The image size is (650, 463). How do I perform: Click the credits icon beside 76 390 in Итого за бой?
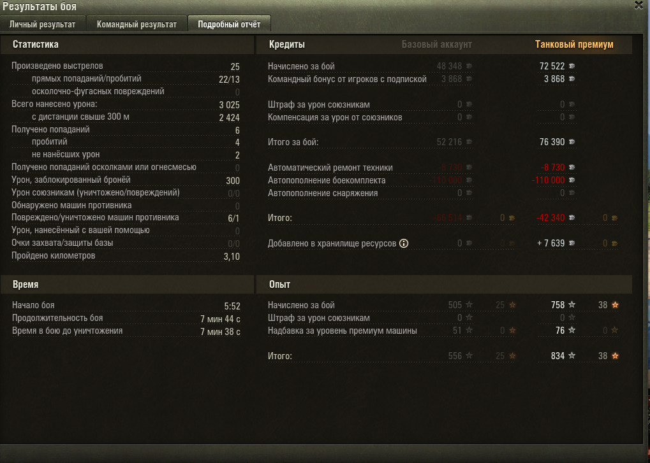572,142
